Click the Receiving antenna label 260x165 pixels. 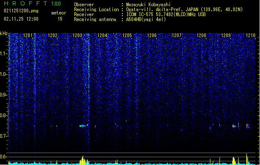[95, 19]
